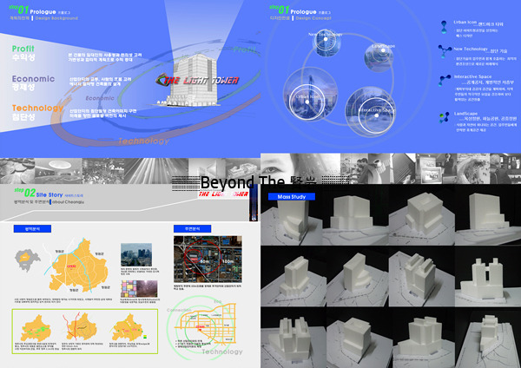521x368 pixels.
Task: Click the swirl emblem of The Light Tower logo
Action: tap(162, 80)
